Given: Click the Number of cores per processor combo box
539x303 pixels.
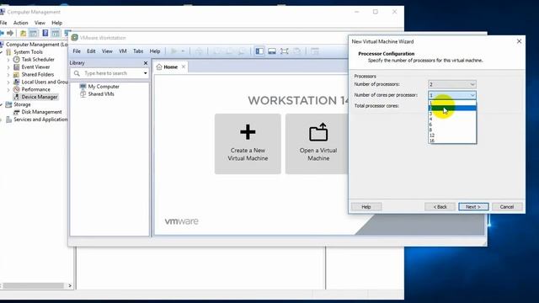Looking at the screenshot, I should click(x=452, y=95).
